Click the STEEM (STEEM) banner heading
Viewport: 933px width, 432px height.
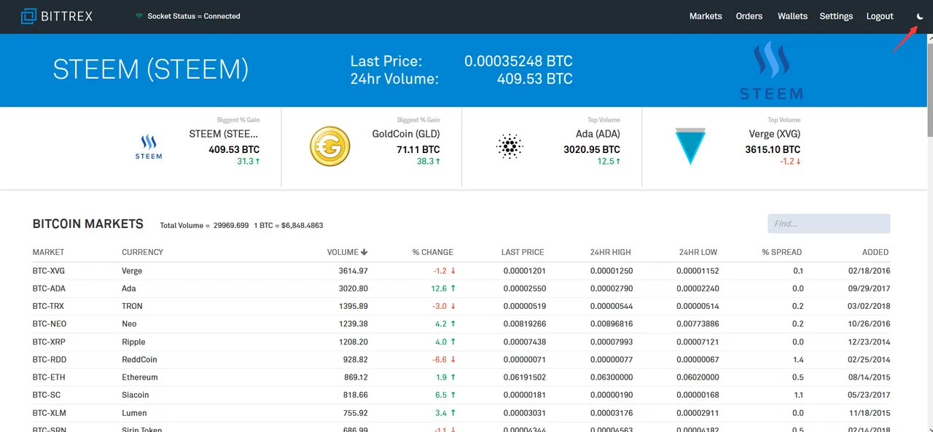click(x=151, y=70)
